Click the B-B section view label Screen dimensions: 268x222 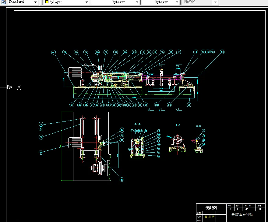[x=199, y=126]
